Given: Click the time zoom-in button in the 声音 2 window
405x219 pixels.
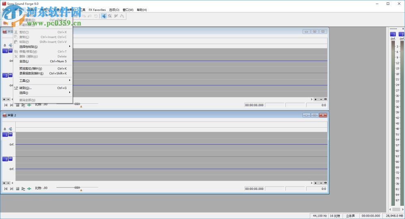Looking at the screenshot, I should pyautogui.click(x=315, y=183).
